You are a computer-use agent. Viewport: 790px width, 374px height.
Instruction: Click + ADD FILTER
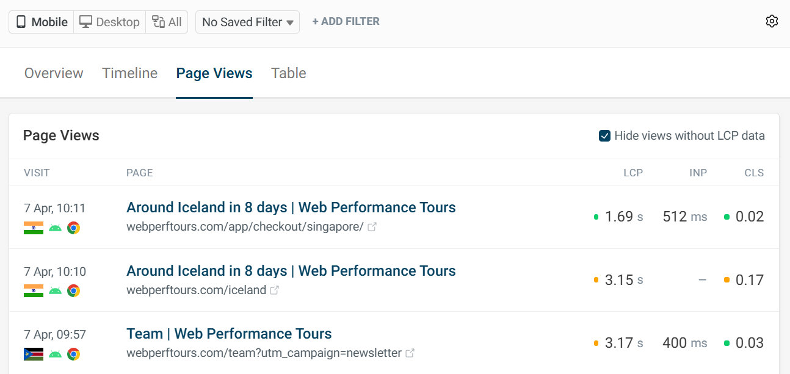[346, 21]
